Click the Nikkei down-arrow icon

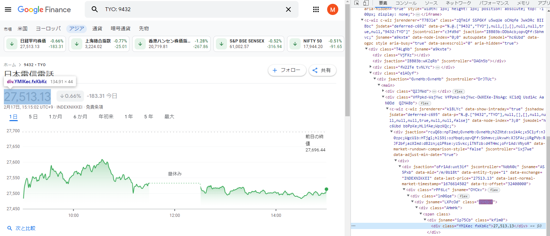tap(12, 44)
